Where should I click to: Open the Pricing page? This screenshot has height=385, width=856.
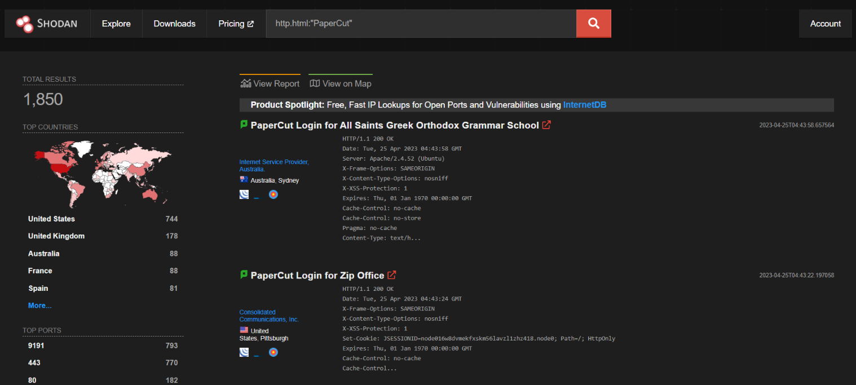(x=236, y=24)
